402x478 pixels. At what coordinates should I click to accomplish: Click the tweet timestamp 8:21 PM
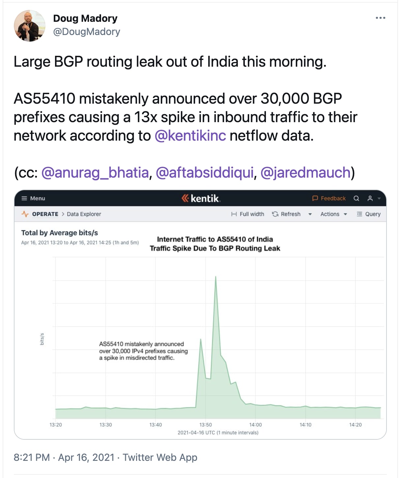click(32, 457)
